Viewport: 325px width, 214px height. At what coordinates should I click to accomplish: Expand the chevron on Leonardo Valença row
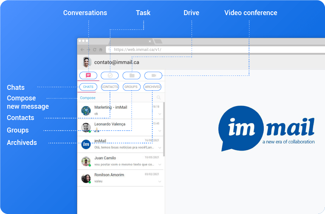160,131
